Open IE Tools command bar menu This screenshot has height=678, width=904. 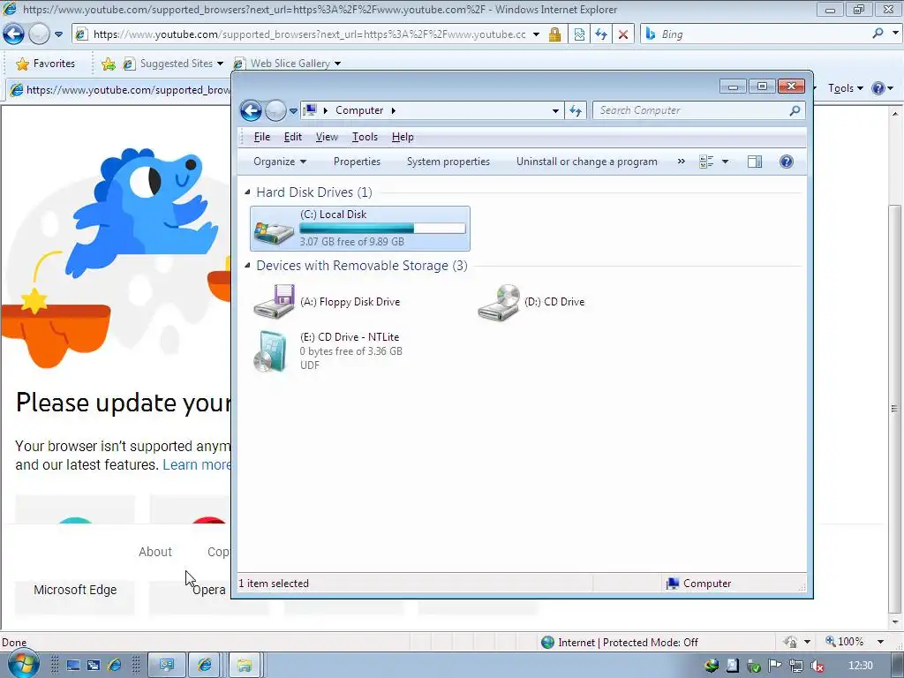click(845, 88)
